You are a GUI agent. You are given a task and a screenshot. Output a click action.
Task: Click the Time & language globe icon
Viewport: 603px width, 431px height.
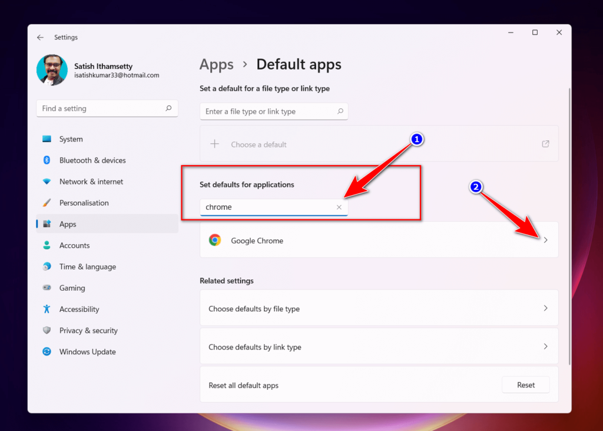pyautogui.click(x=47, y=266)
